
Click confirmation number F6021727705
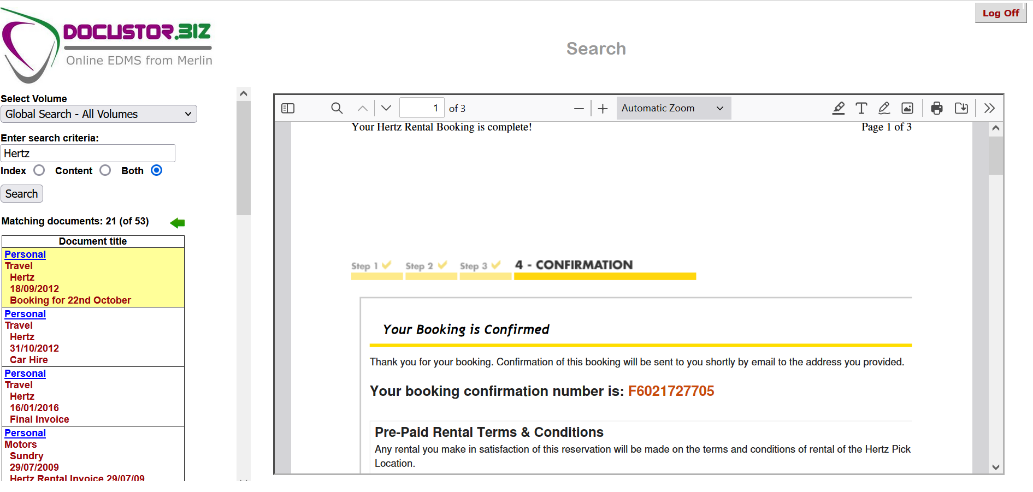coord(671,391)
